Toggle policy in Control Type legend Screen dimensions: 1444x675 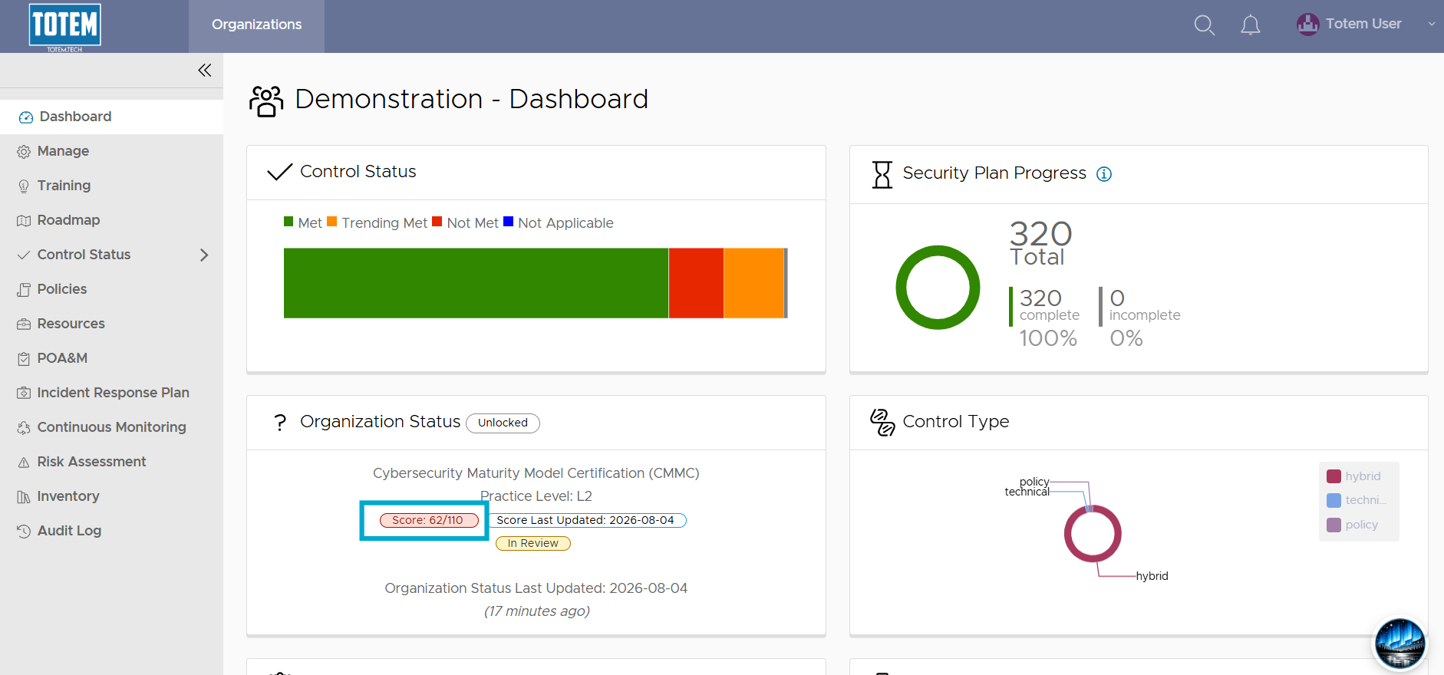click(x=1353, y=525)
